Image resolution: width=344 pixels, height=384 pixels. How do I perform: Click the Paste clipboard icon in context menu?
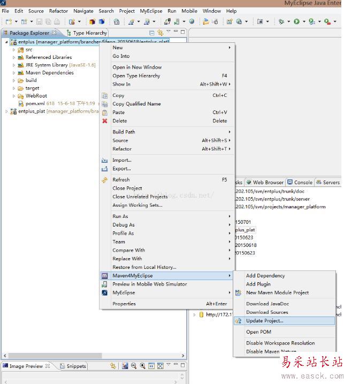point(105,112)
